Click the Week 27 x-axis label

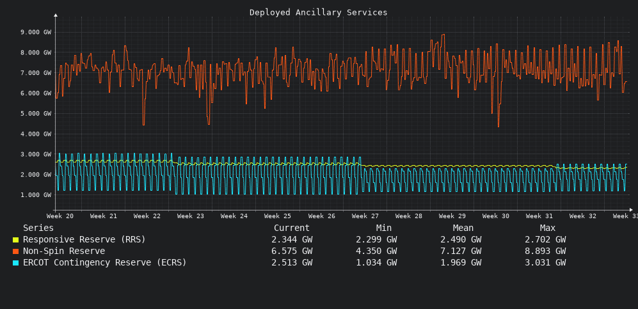pos(365,216)
